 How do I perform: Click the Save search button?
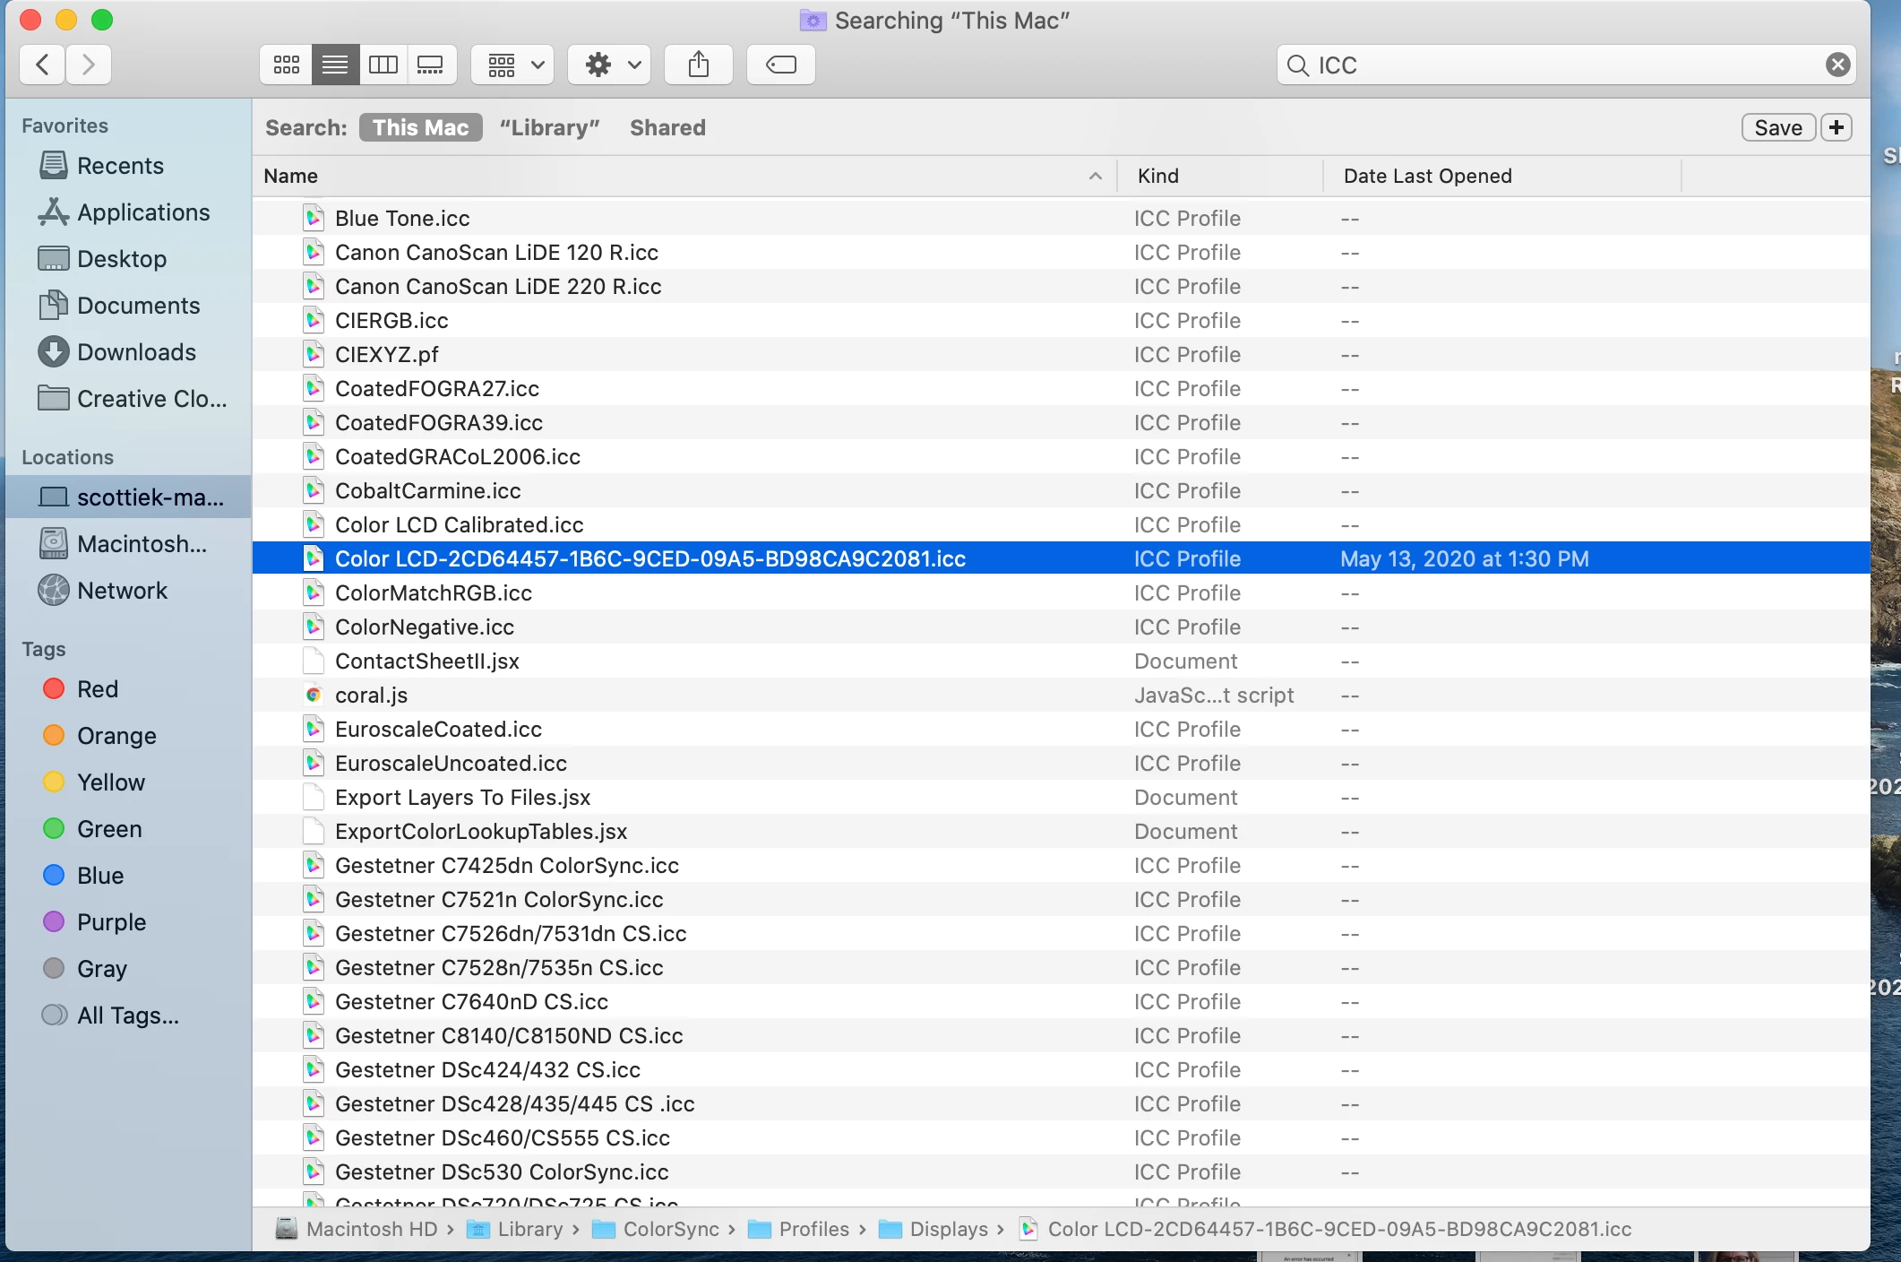point(1777,127)
